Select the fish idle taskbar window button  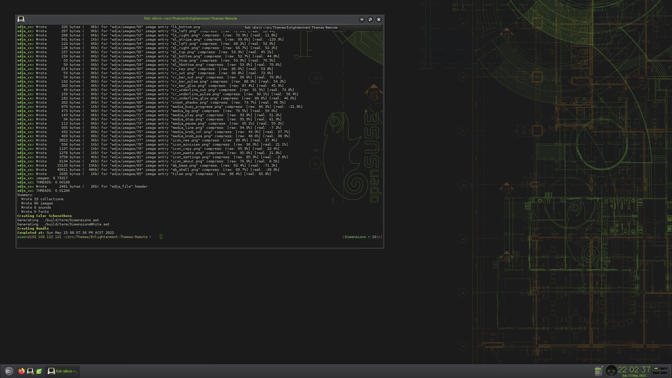[63, 371]
